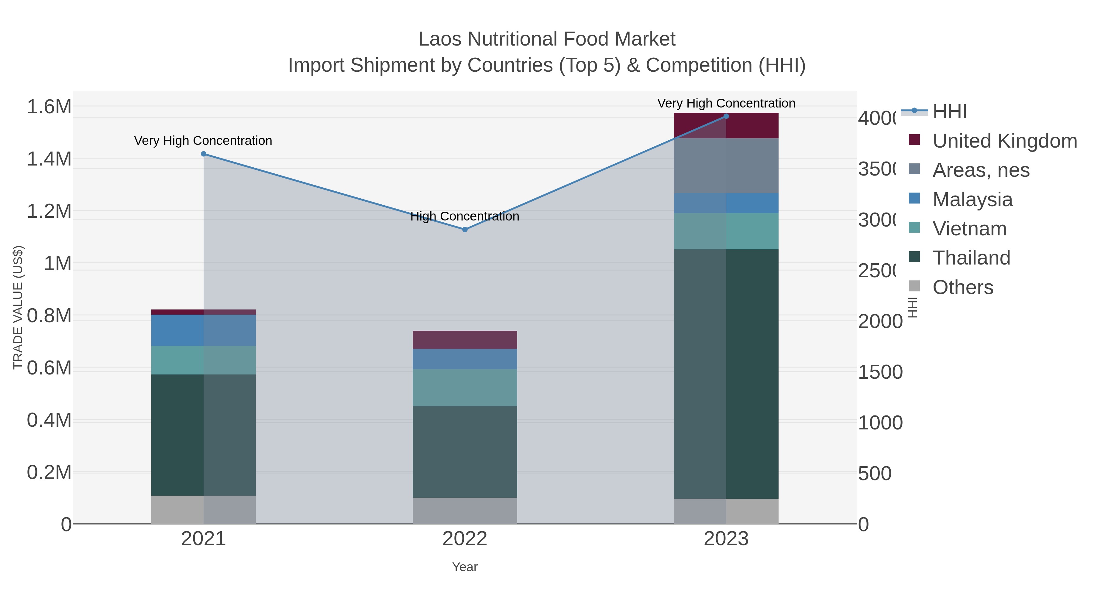Select the 2022 Thailand bar segment
Viewport: 1094px width, 615px height.
(x=465, y=452)
